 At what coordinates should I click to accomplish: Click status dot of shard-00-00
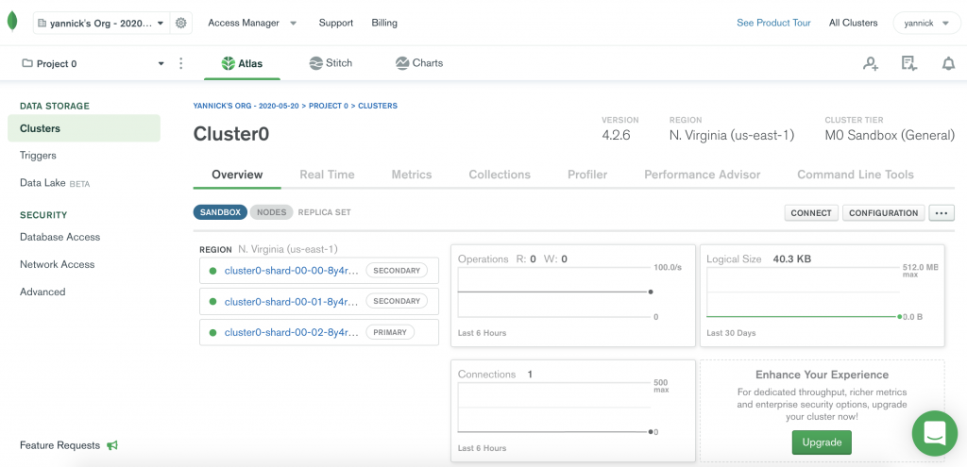(212, 271)
